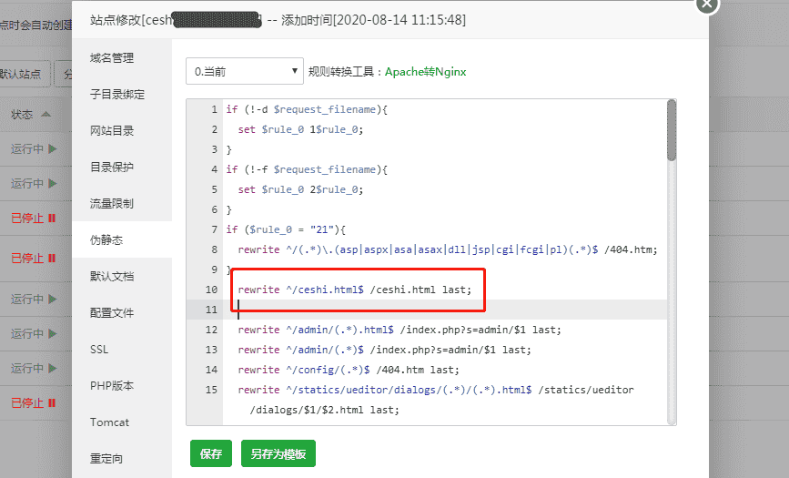Open the 默认文档 tab
This screenshot has width=789, height=478.
pos(112,276)
